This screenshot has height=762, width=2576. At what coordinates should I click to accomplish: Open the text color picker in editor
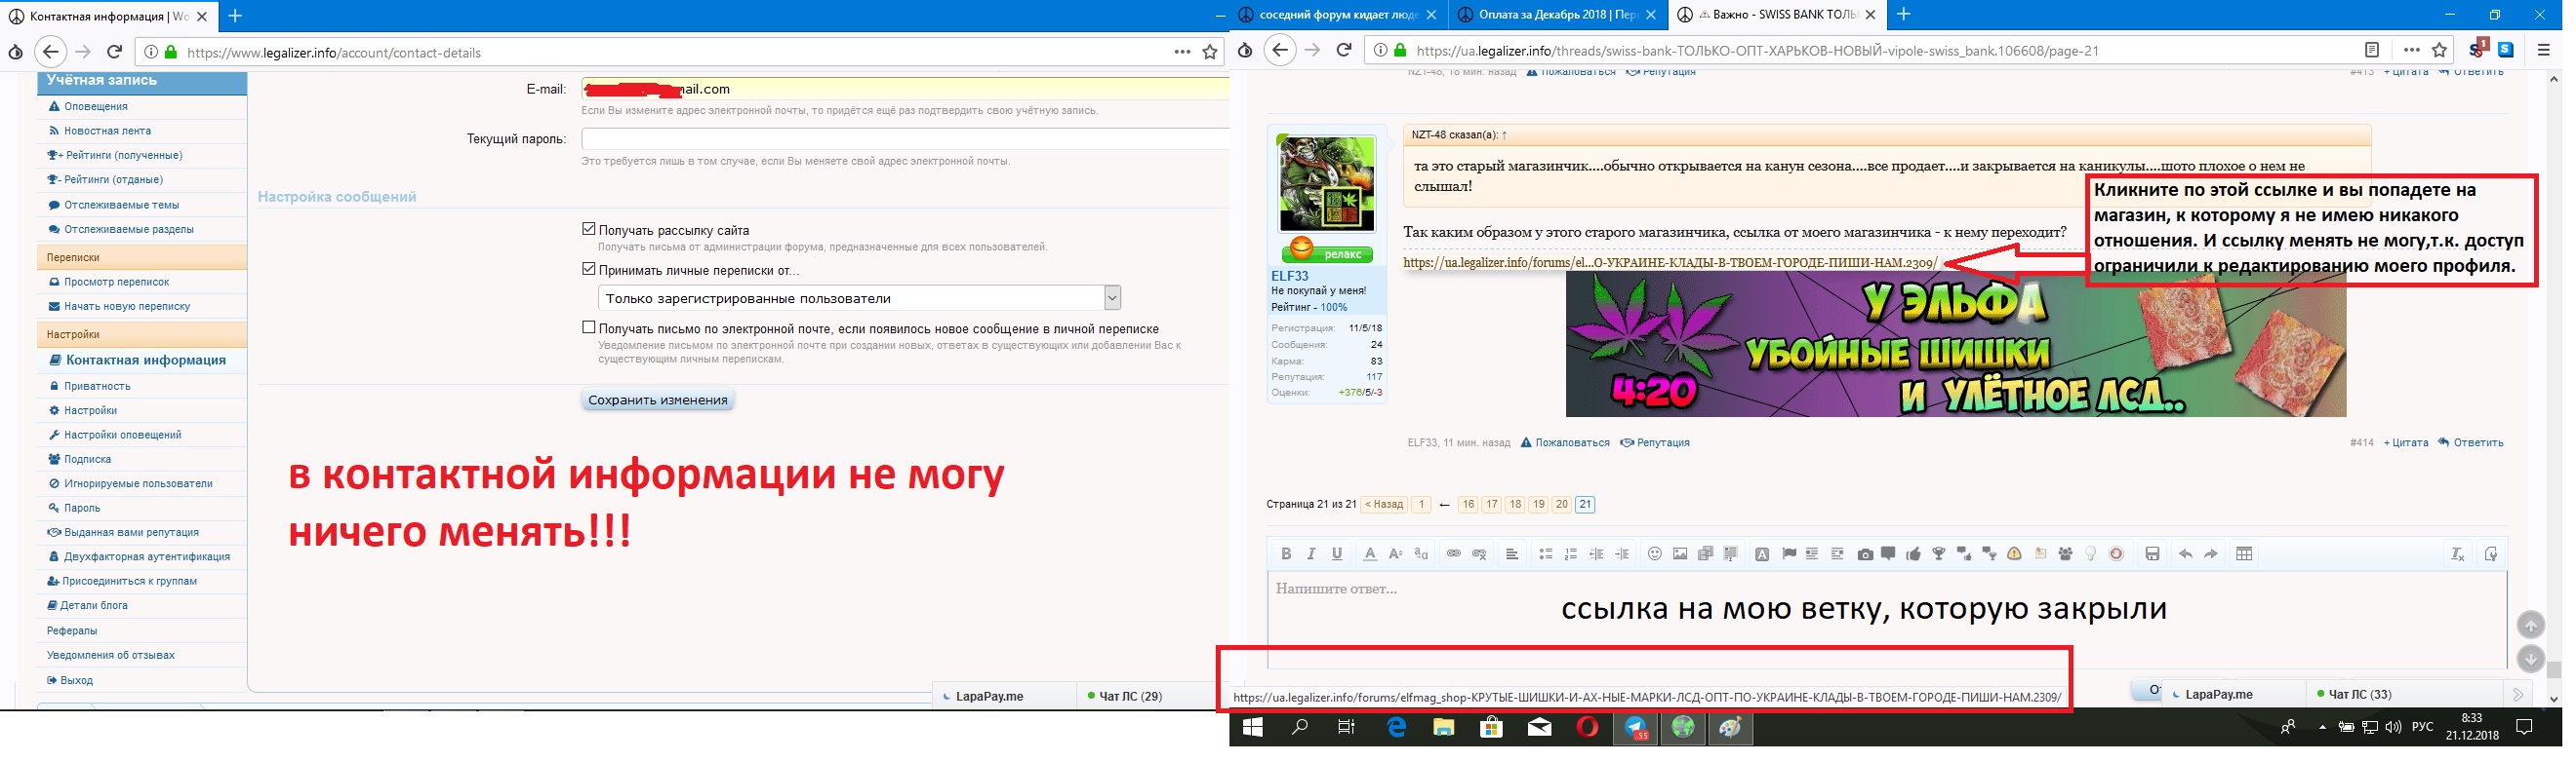(1370, 554)
